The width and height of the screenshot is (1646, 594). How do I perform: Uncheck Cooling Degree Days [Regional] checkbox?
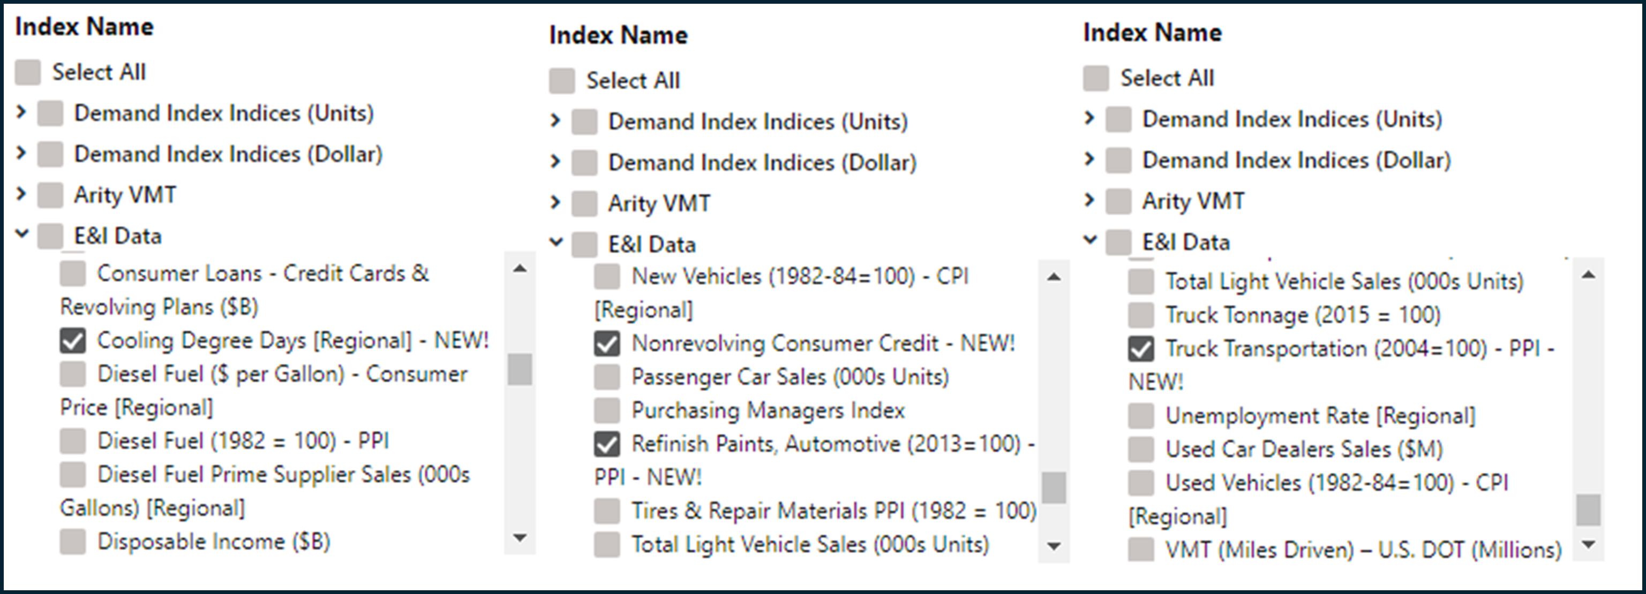(73, 340)
